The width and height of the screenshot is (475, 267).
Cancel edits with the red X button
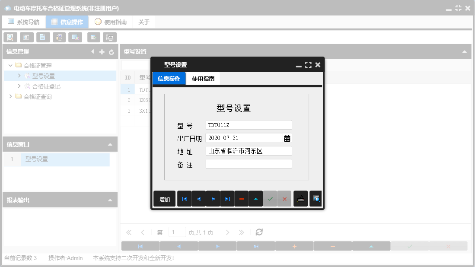pos(285,198)
